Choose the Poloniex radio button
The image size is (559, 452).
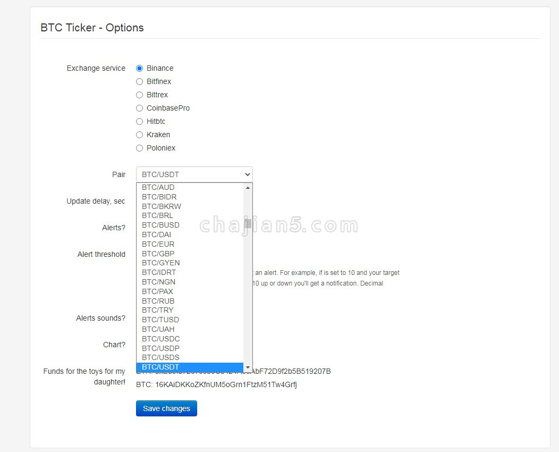pos(139,148)
